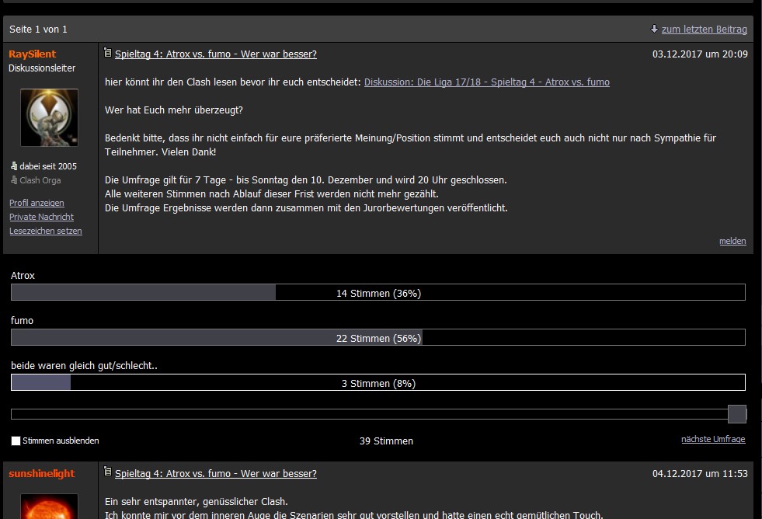Report the post via 'melden'
The height and width of the screenshot is (519, 762).
point(732,241)
